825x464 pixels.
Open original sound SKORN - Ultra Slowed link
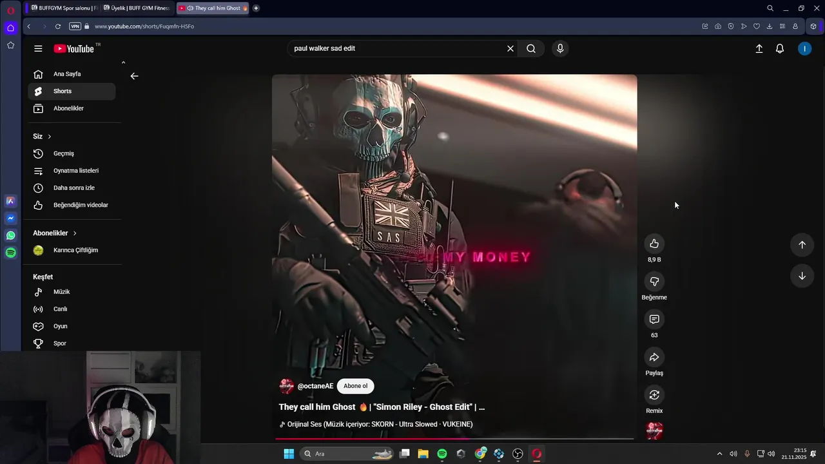(x=376, y=424)
